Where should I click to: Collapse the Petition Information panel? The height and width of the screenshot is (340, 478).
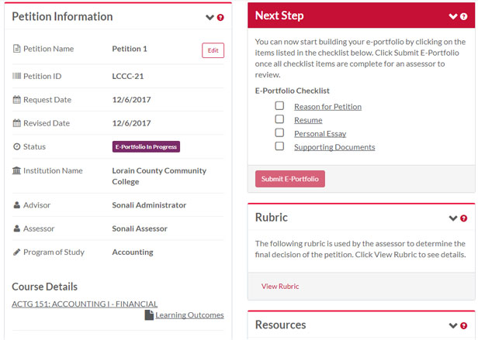[210, 17]
